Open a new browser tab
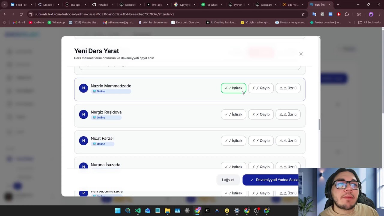Screen dimensions: 384x216 tap(338, 4)
